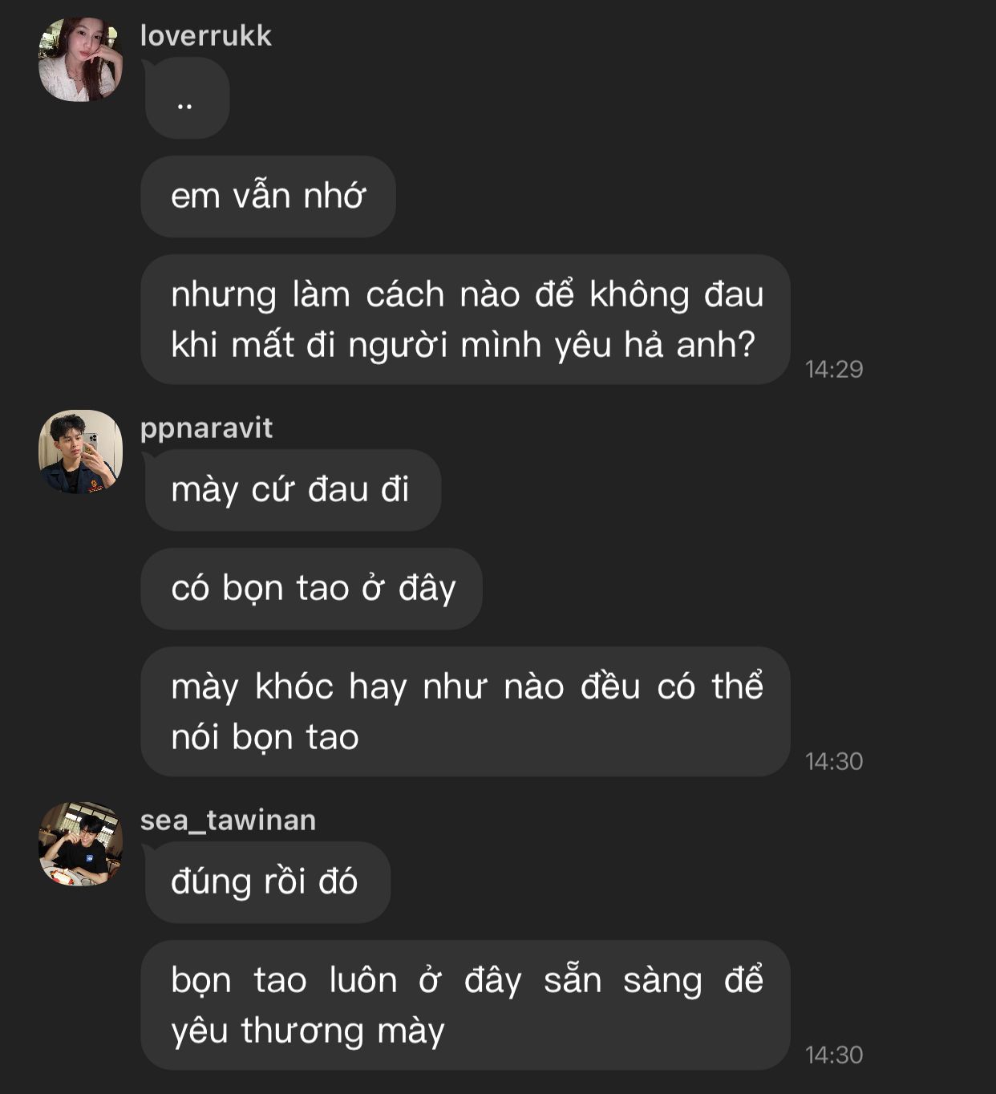
Task: Select the "có bọn tao ở đây" message
Action: coord(313,589)
